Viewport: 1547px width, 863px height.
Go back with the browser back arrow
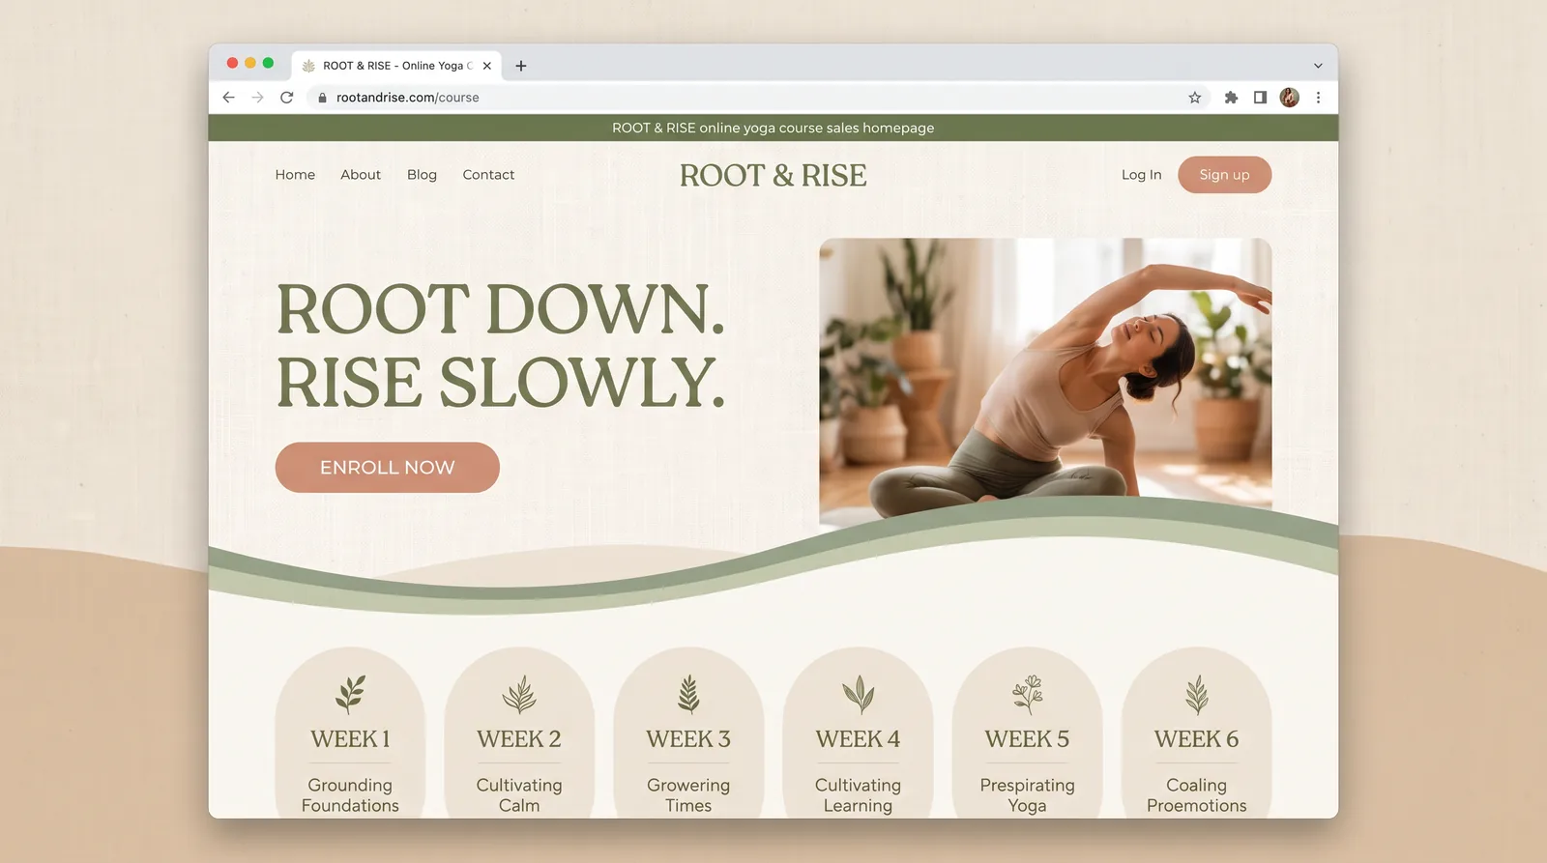click(228, 98)
